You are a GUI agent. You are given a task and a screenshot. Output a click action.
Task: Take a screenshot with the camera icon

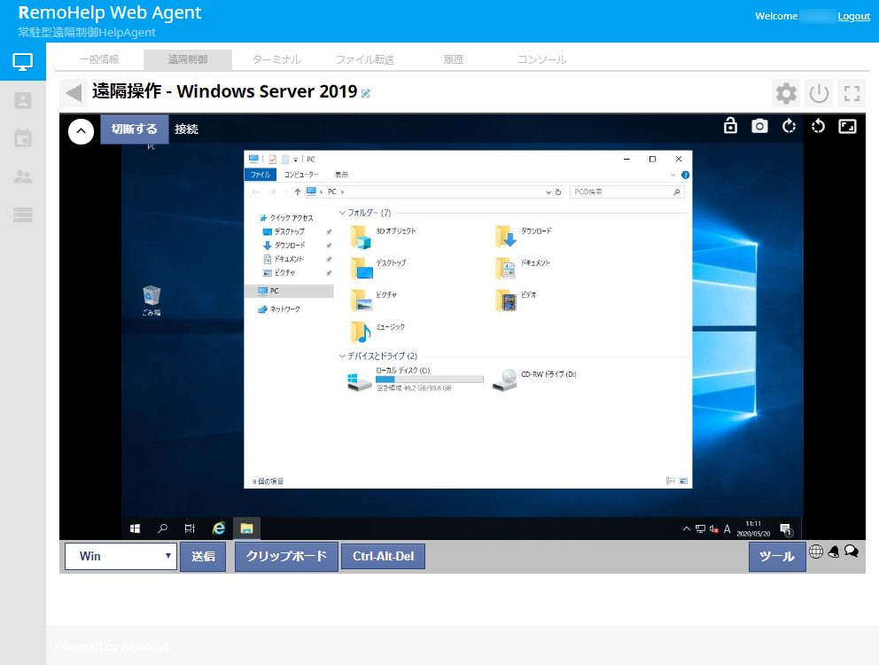point(759,126)
